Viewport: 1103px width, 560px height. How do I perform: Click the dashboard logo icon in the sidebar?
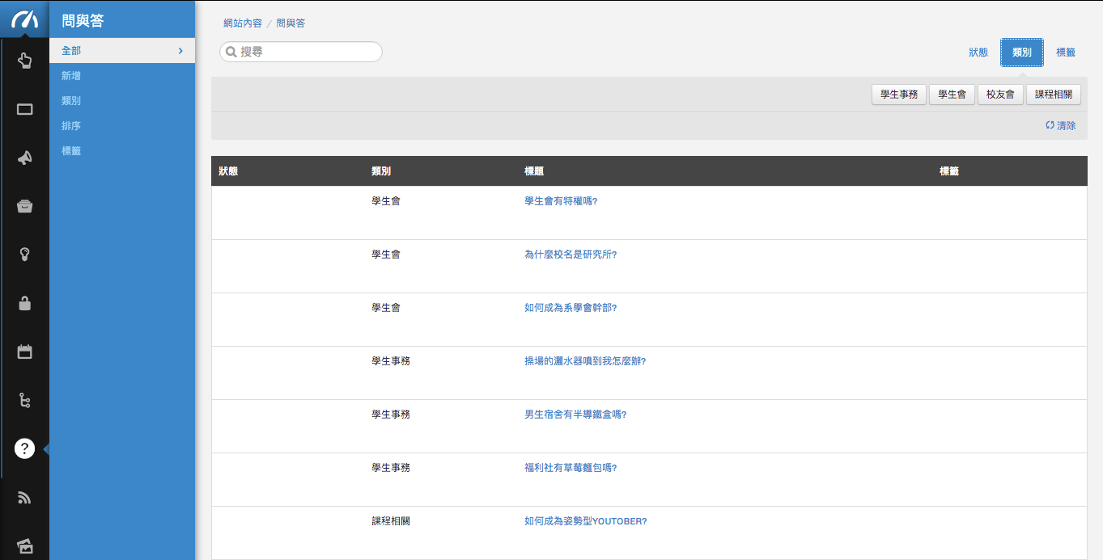click(x=24, y=19)
